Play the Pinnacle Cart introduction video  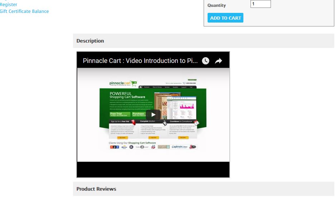(x=153, y=115)
